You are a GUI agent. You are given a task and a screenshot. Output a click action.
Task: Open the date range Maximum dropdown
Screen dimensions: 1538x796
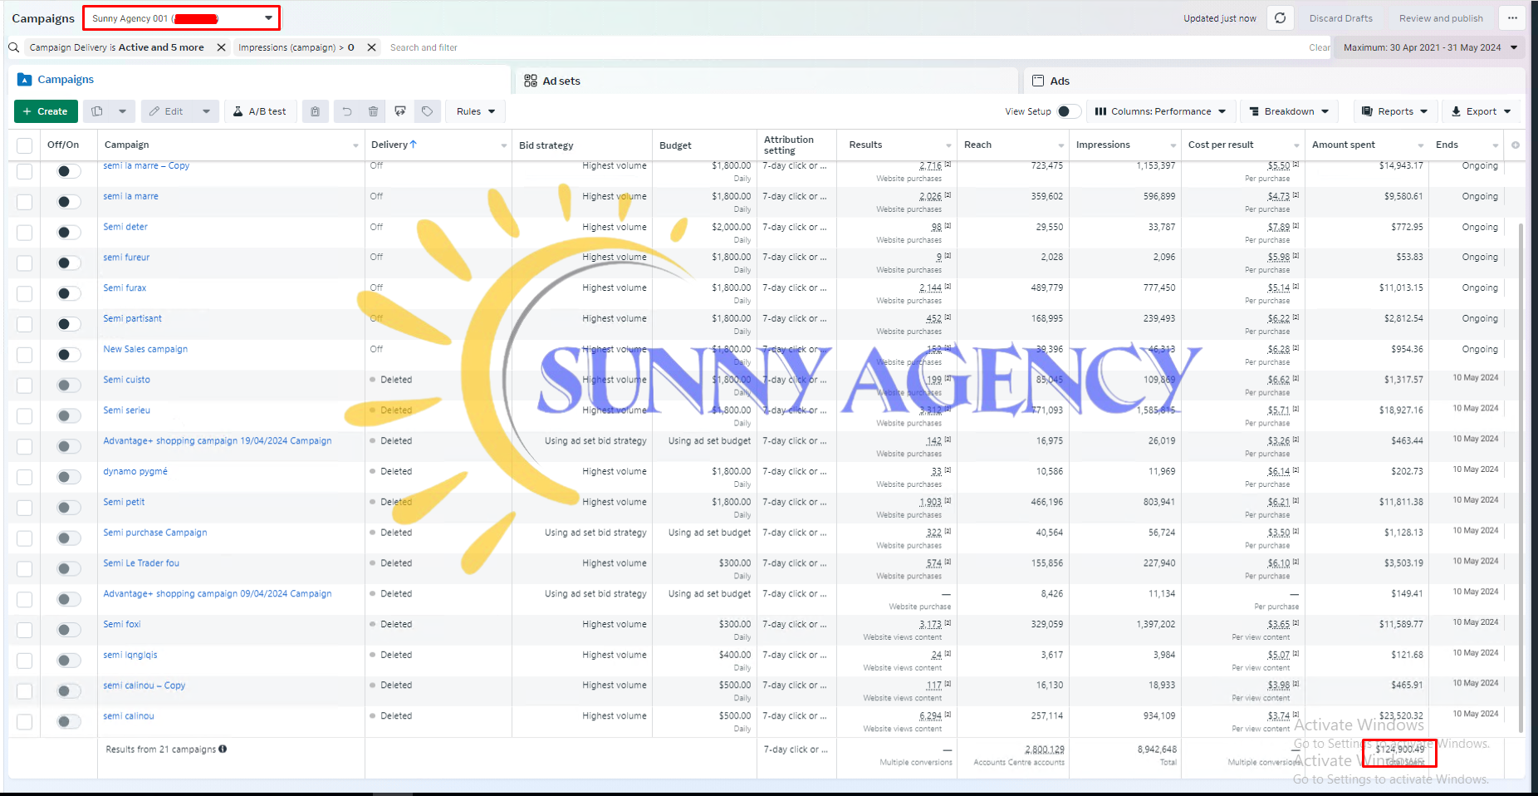[1430, 47]
